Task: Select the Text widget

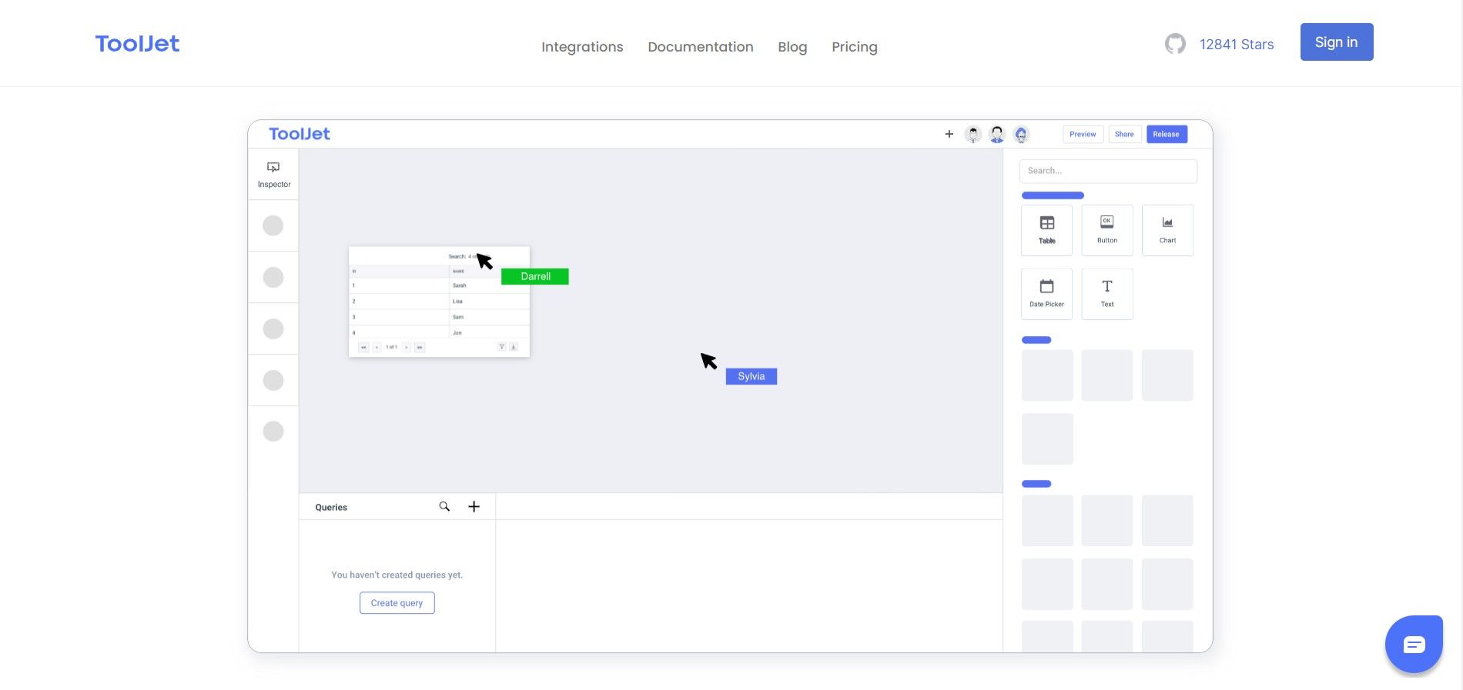Action: pyautogui.click(x=1107, y=294)
